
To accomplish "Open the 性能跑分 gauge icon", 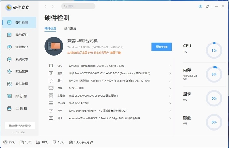I will tap(9, 47).
